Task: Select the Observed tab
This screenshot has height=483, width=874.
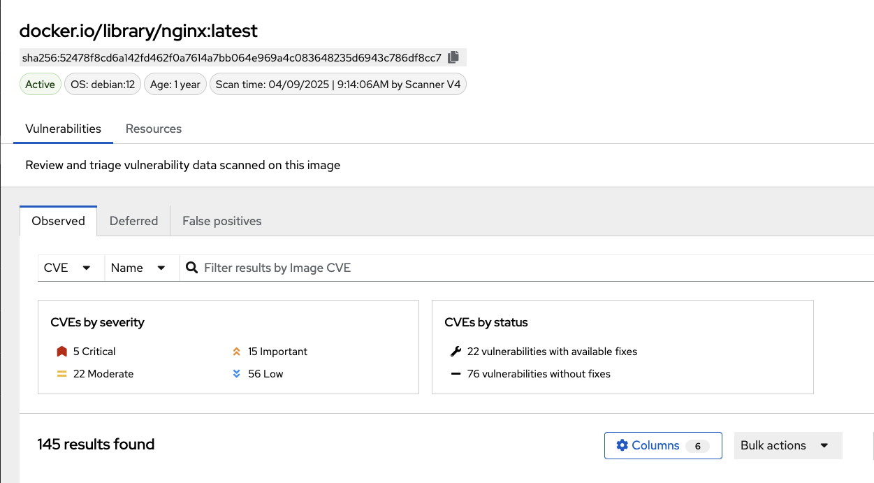Action: tap(58, 221)
